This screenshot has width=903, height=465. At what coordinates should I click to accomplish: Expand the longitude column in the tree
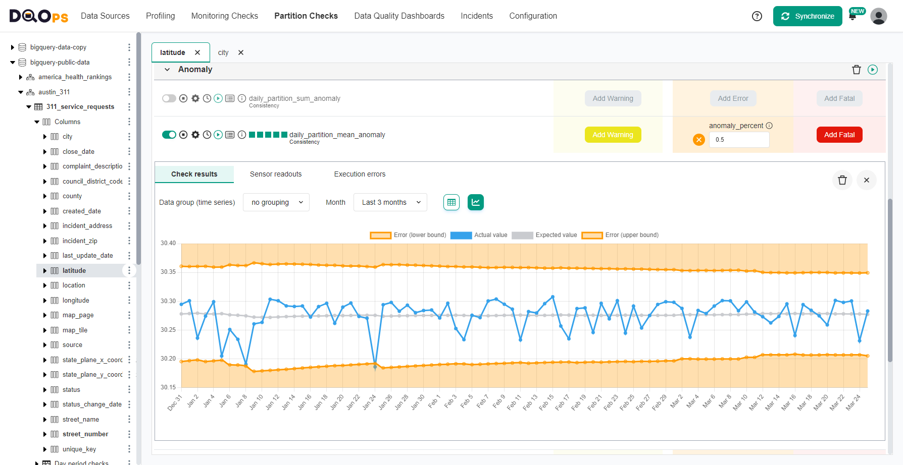point(45,300)
